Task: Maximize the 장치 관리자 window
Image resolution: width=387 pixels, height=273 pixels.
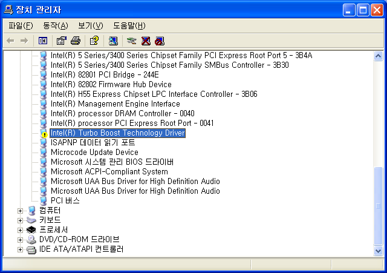Action: click(x=363, y=10)
